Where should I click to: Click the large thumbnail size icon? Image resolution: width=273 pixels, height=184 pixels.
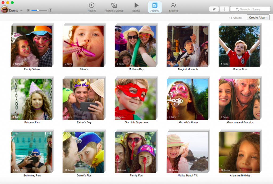50,10
